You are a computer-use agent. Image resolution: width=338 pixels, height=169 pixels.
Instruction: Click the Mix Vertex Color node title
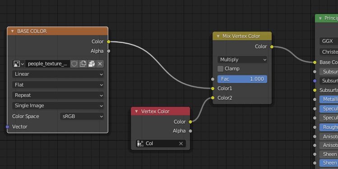[241, 36]
